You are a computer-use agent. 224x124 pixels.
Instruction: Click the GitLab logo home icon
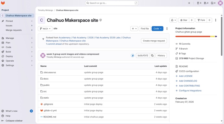point(3,3)
